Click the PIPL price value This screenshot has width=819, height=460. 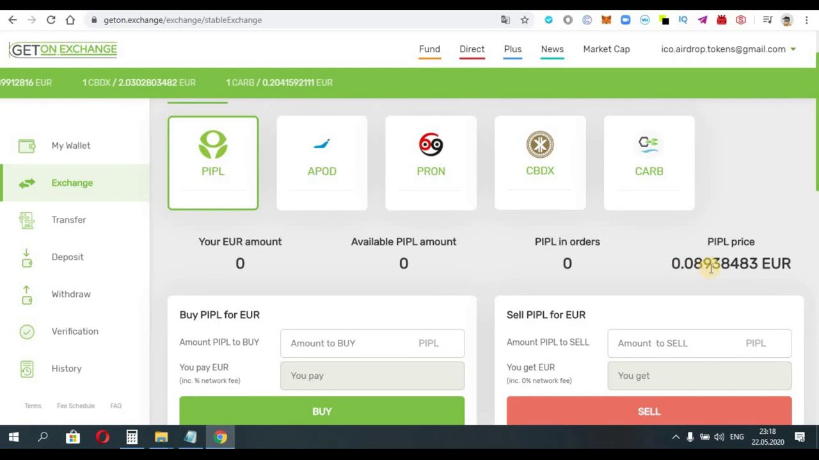tap(731, 263)
